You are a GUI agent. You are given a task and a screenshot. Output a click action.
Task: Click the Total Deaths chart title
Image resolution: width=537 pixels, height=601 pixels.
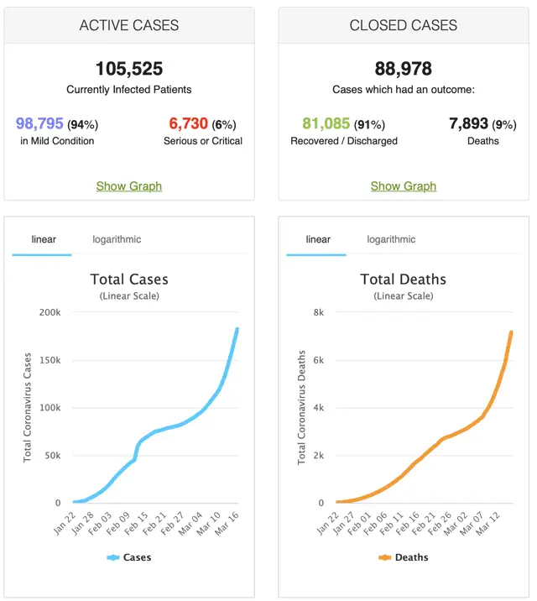404,280
